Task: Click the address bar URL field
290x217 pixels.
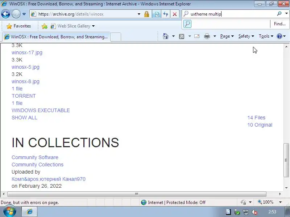Action: (84, 14)
